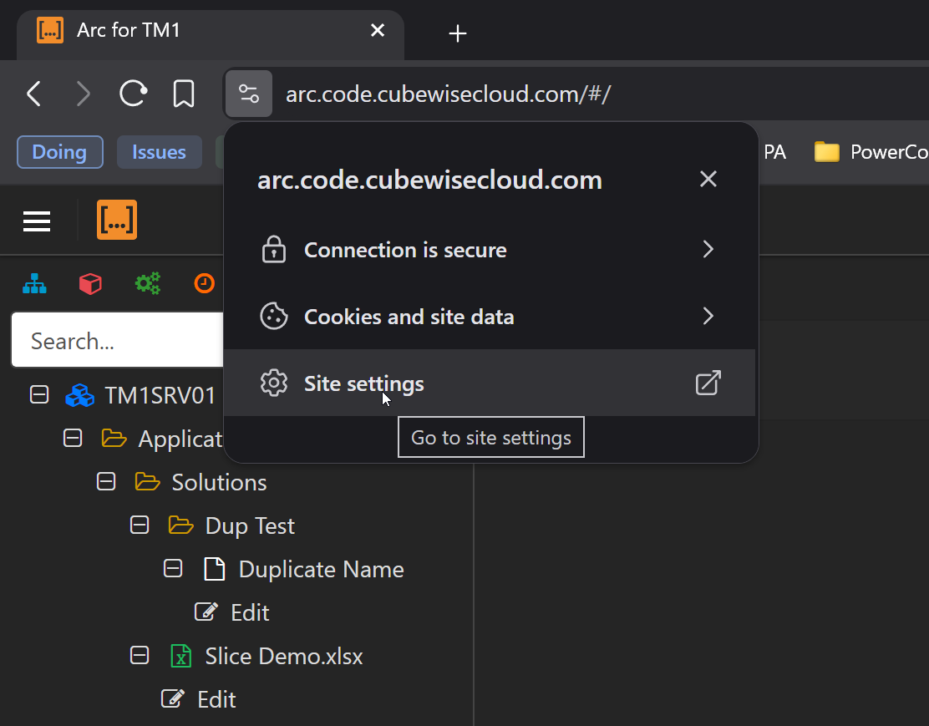
Task: Bookmark this page with bookmark icon
Action: pos(184,94)
